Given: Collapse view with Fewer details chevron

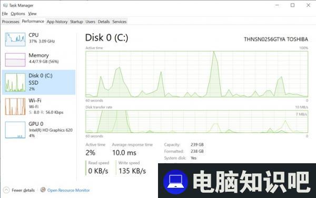Looking at the screenshot, I should pyautogui.click(x=6, y=190).
